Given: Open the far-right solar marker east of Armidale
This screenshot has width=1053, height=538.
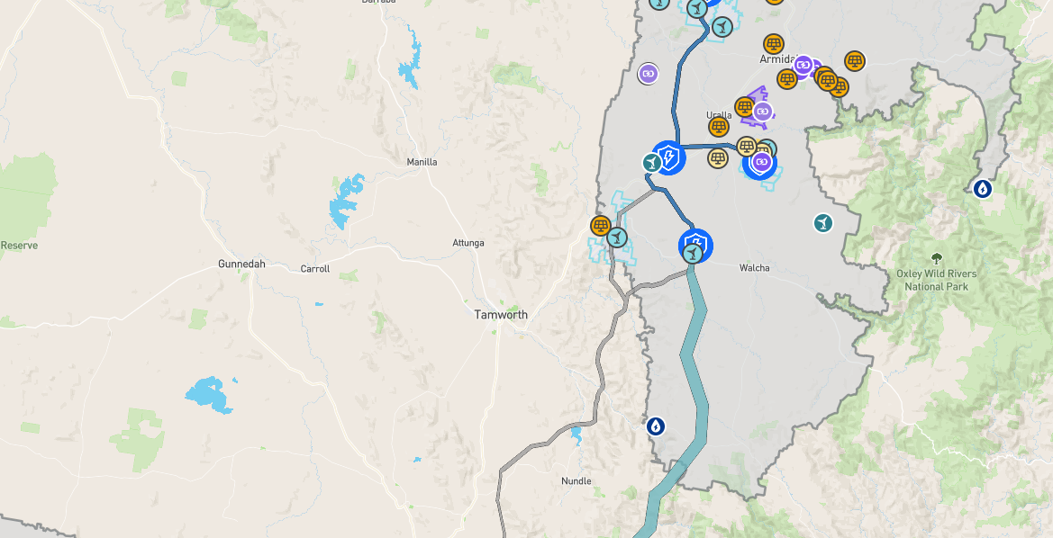Looking at the screenshot, I should point(854,61).
